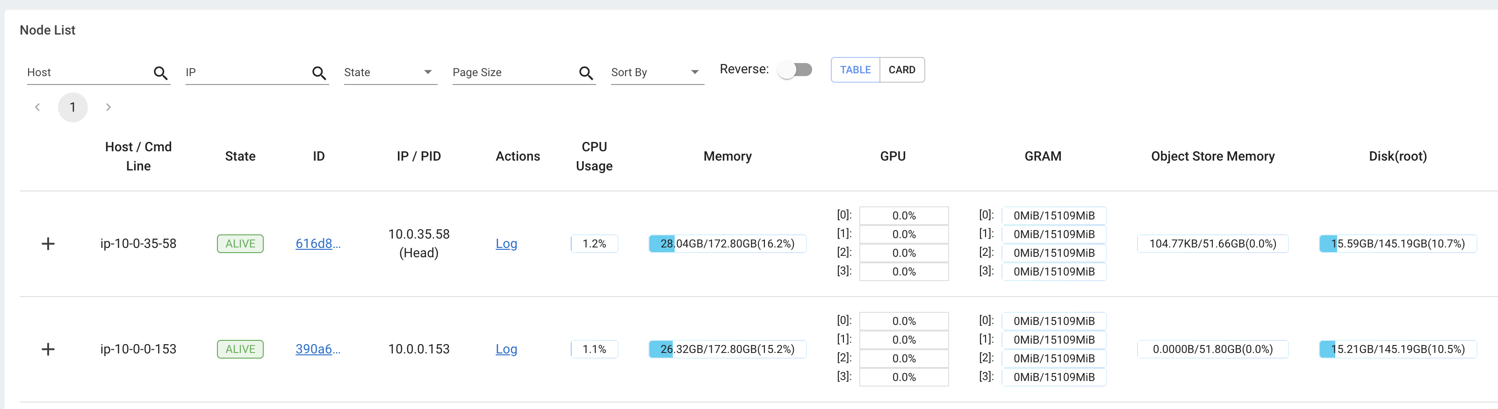Open the Log link for ip-10-0-0-153

(506, 349)
